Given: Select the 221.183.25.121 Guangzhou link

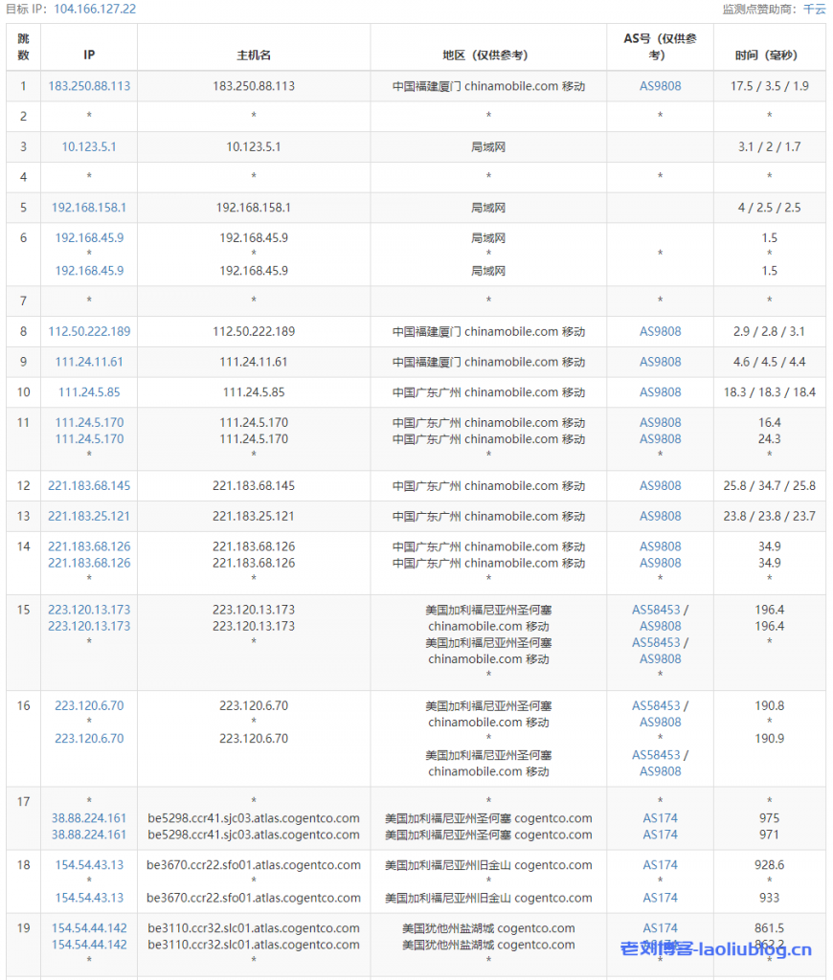Looking at the screenshot, I should [89, 516].
